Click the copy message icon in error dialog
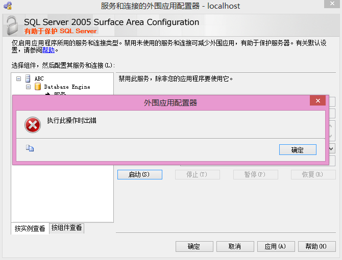342x260 pixels. (30, 148)
